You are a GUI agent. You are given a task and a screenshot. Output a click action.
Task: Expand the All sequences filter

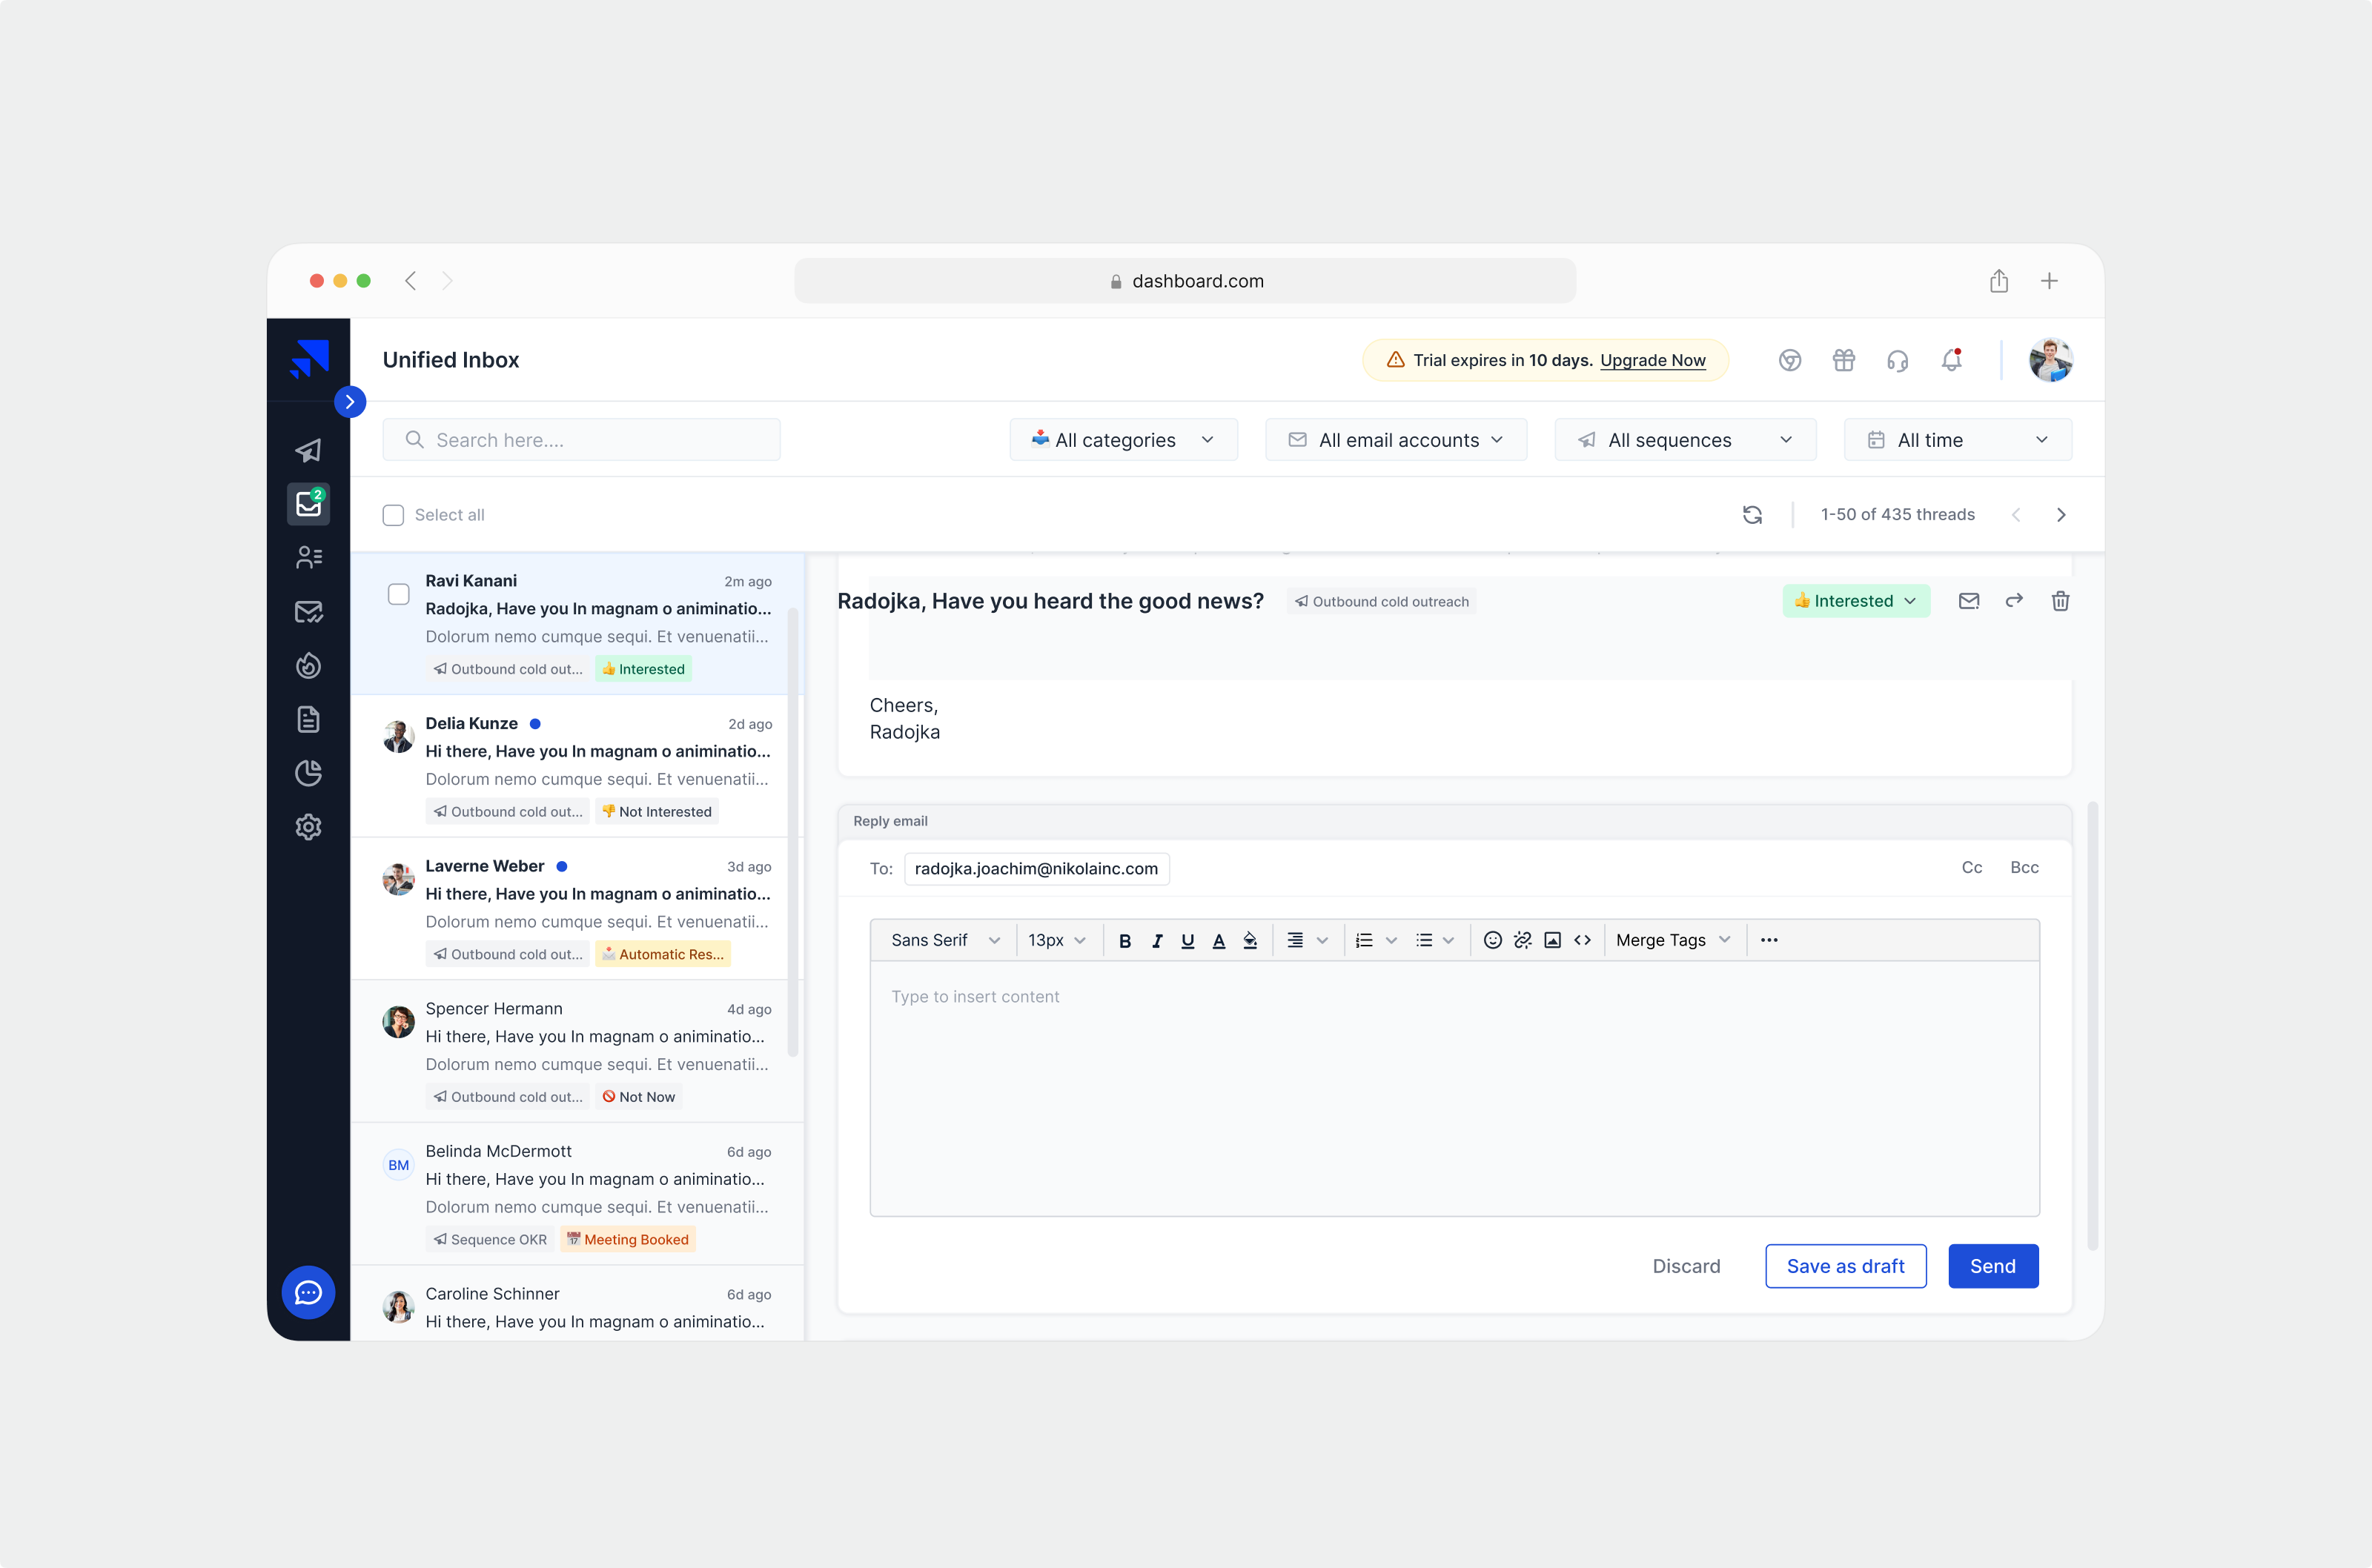point(1684,439)
